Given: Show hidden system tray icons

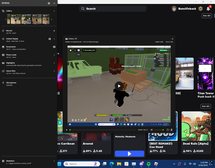Looking at the screenshot, I should [174, 164].
